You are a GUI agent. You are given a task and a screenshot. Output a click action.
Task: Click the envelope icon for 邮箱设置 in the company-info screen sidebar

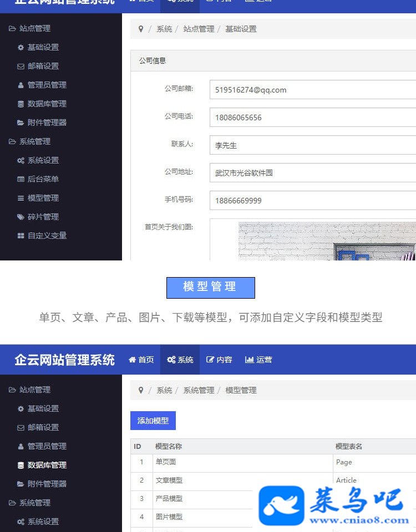pos(21,66)
